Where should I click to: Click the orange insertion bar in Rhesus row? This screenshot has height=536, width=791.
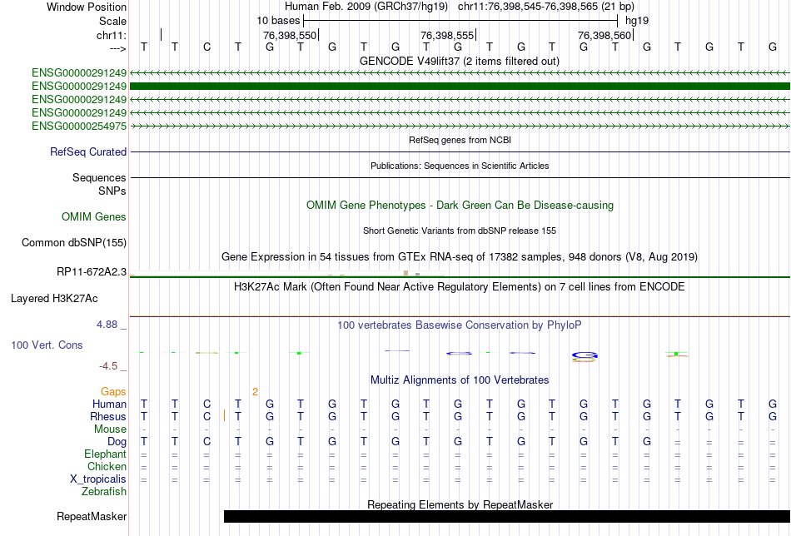pyautogui.click(x=225, y=416)
